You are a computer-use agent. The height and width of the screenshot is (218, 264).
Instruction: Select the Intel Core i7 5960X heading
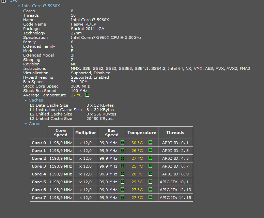pyautogui.click(x=41, y=6)
